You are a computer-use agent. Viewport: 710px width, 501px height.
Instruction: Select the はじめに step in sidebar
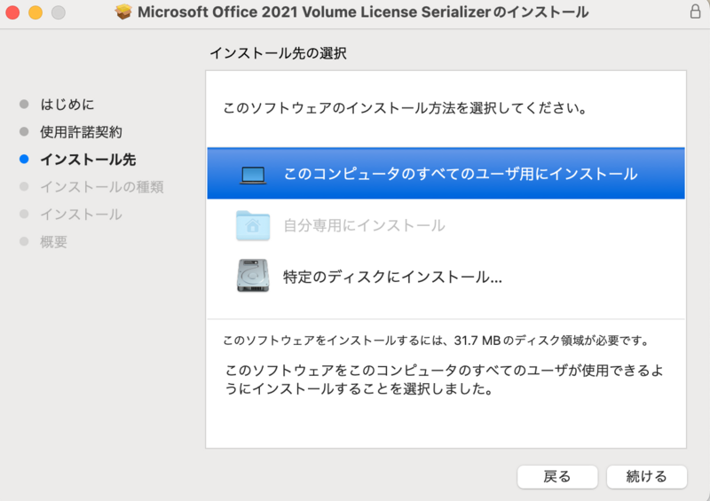67,105
